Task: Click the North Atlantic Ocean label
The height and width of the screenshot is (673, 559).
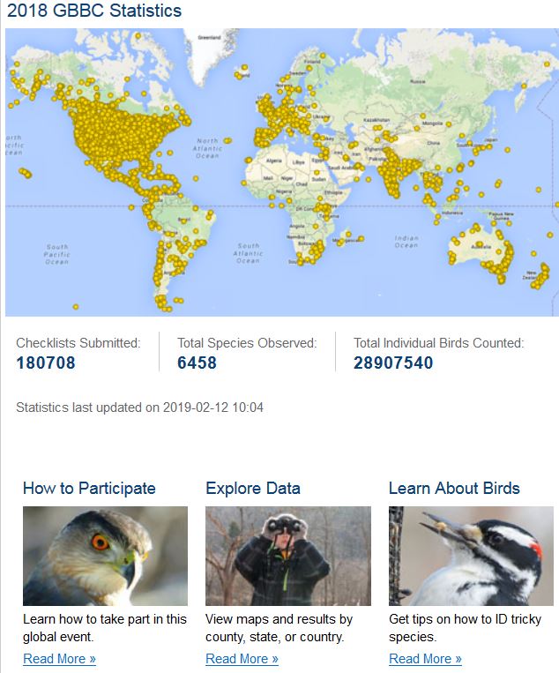Action: coord(207,148)
